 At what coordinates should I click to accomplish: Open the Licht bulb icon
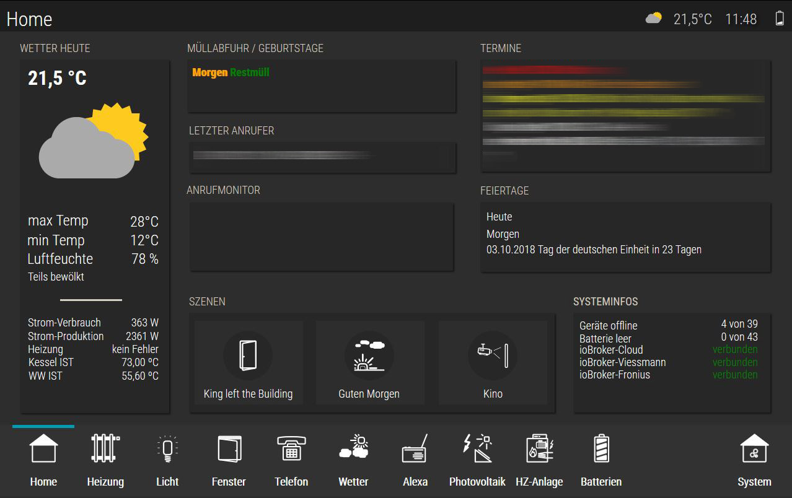(x=167, y=448)
